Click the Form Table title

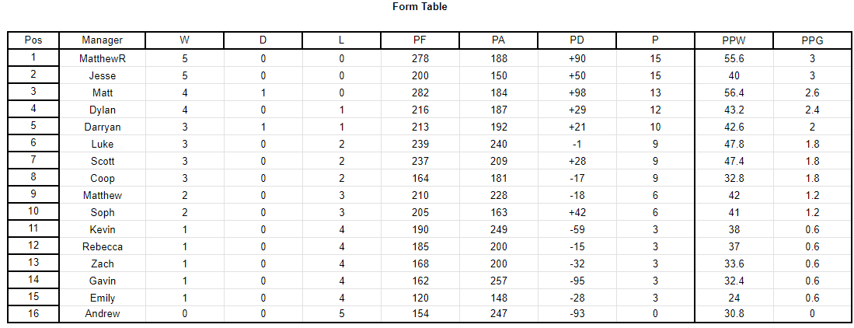(420, 7)
